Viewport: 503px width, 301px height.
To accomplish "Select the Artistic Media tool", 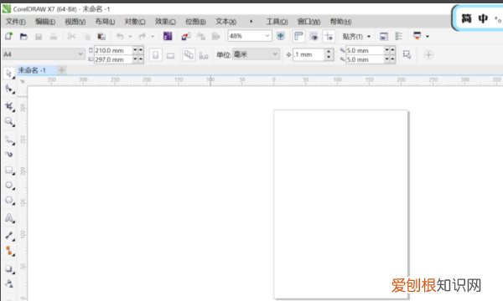I will 9,155.
